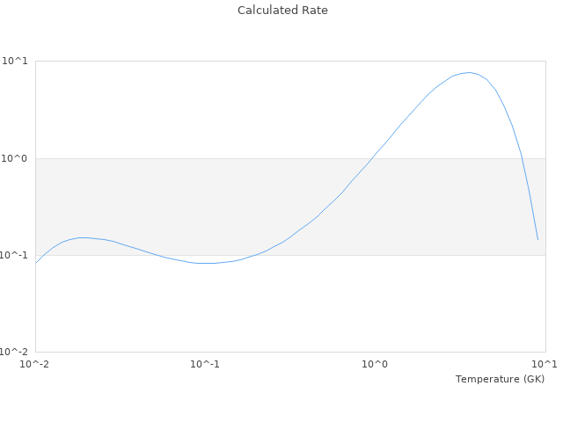Click where the falling curve crosses 10^0 rate

(x=522, y=158)
